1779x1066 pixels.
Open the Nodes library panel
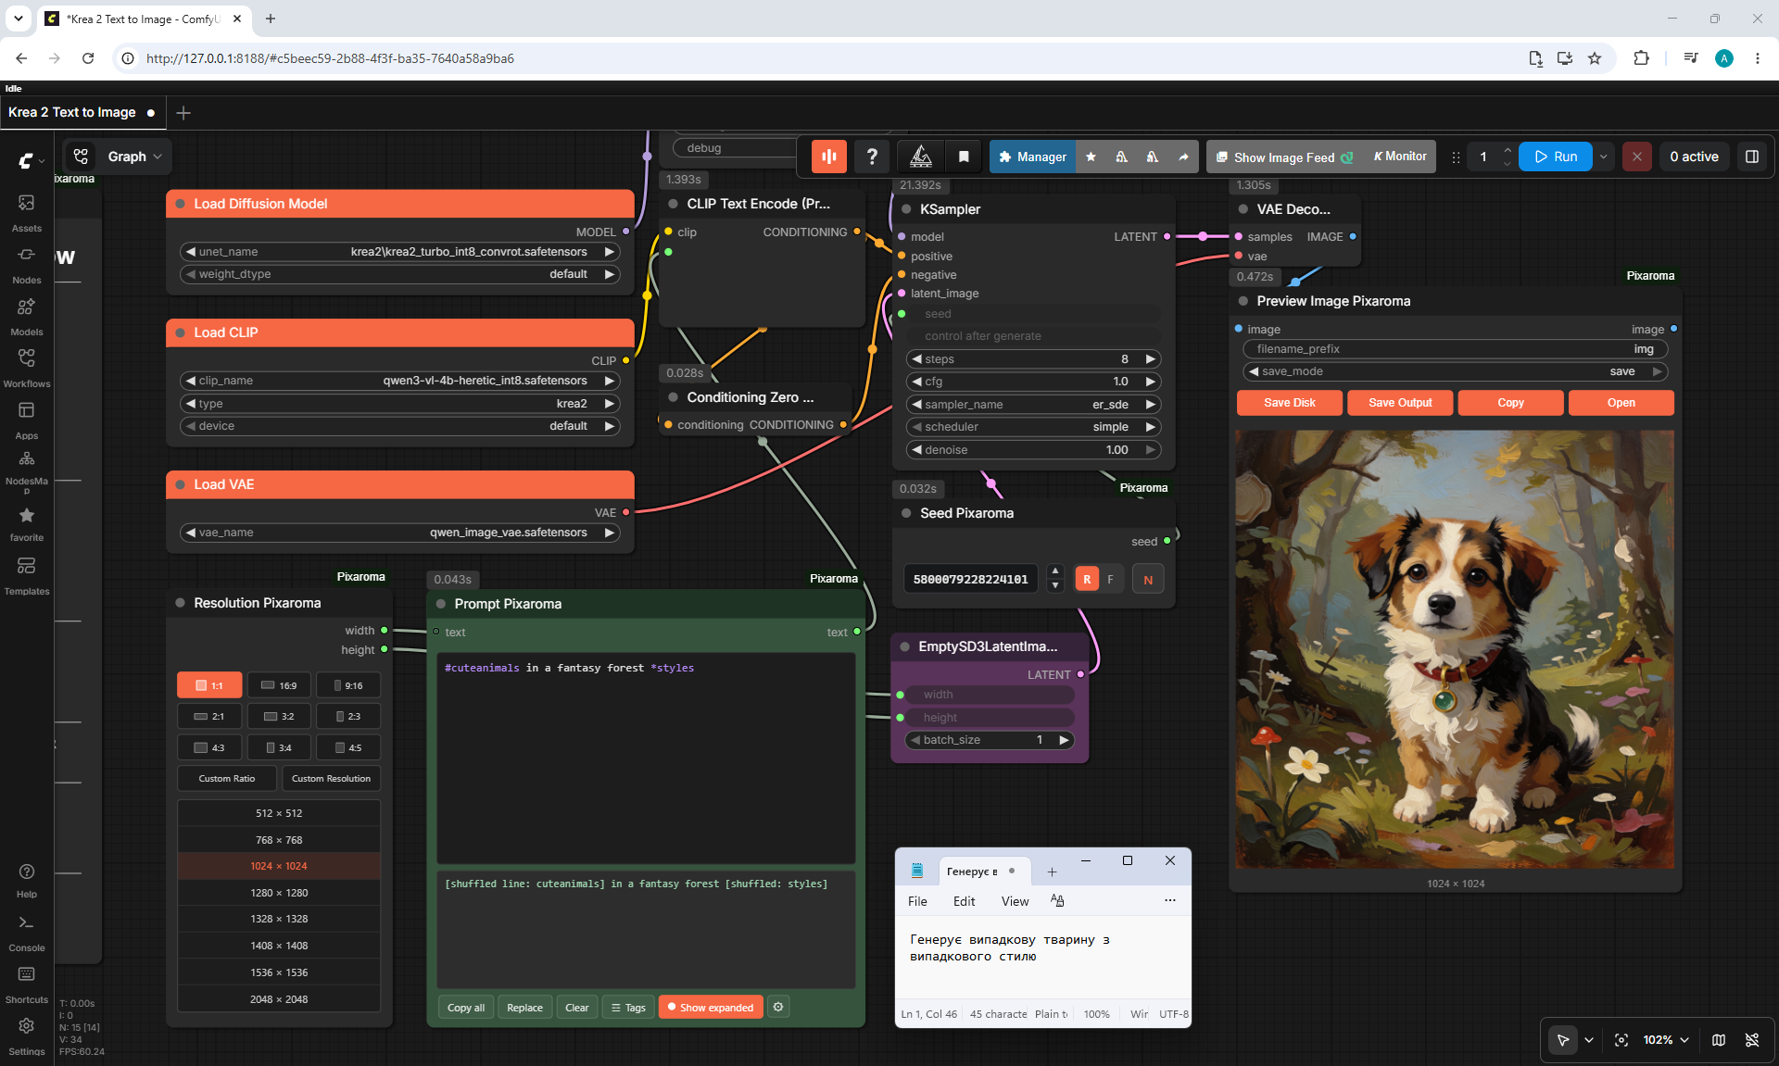click(26, 264)
